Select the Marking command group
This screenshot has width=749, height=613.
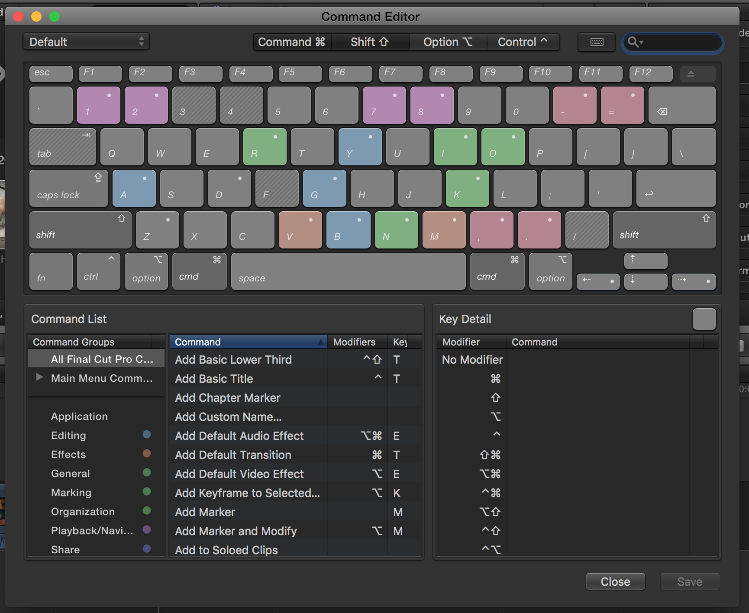point(96,493)
